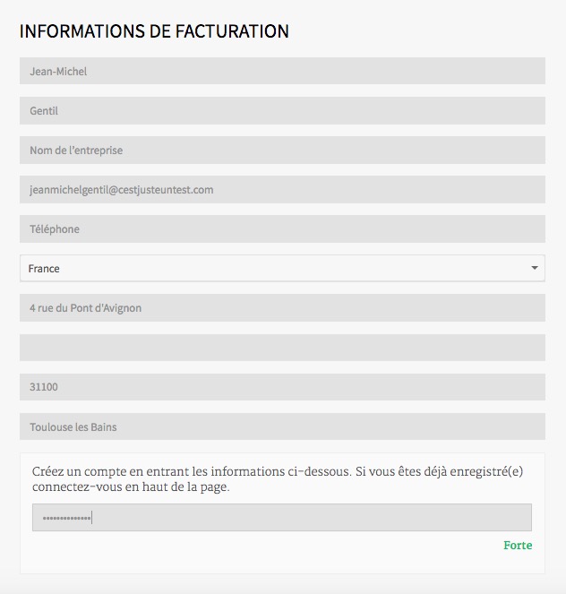Click the blank area below Forte in the account box

coord(282,562)
